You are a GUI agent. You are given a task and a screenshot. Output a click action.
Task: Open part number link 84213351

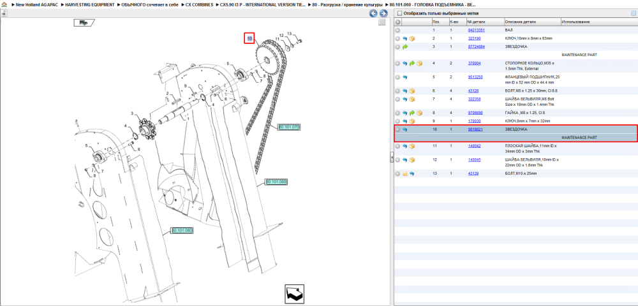coord(476,30)
